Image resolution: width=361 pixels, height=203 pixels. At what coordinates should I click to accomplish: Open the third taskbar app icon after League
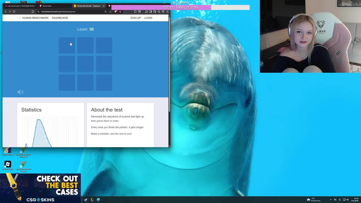[x=98, y=200]
